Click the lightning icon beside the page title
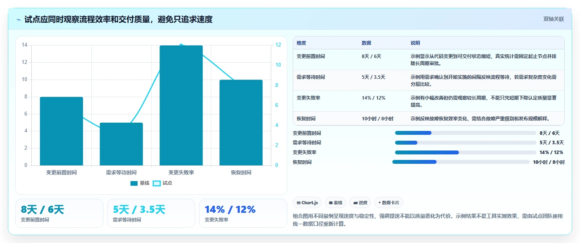Image resolution: width=580 pixels, height=243 pixels. click(19, 19)
